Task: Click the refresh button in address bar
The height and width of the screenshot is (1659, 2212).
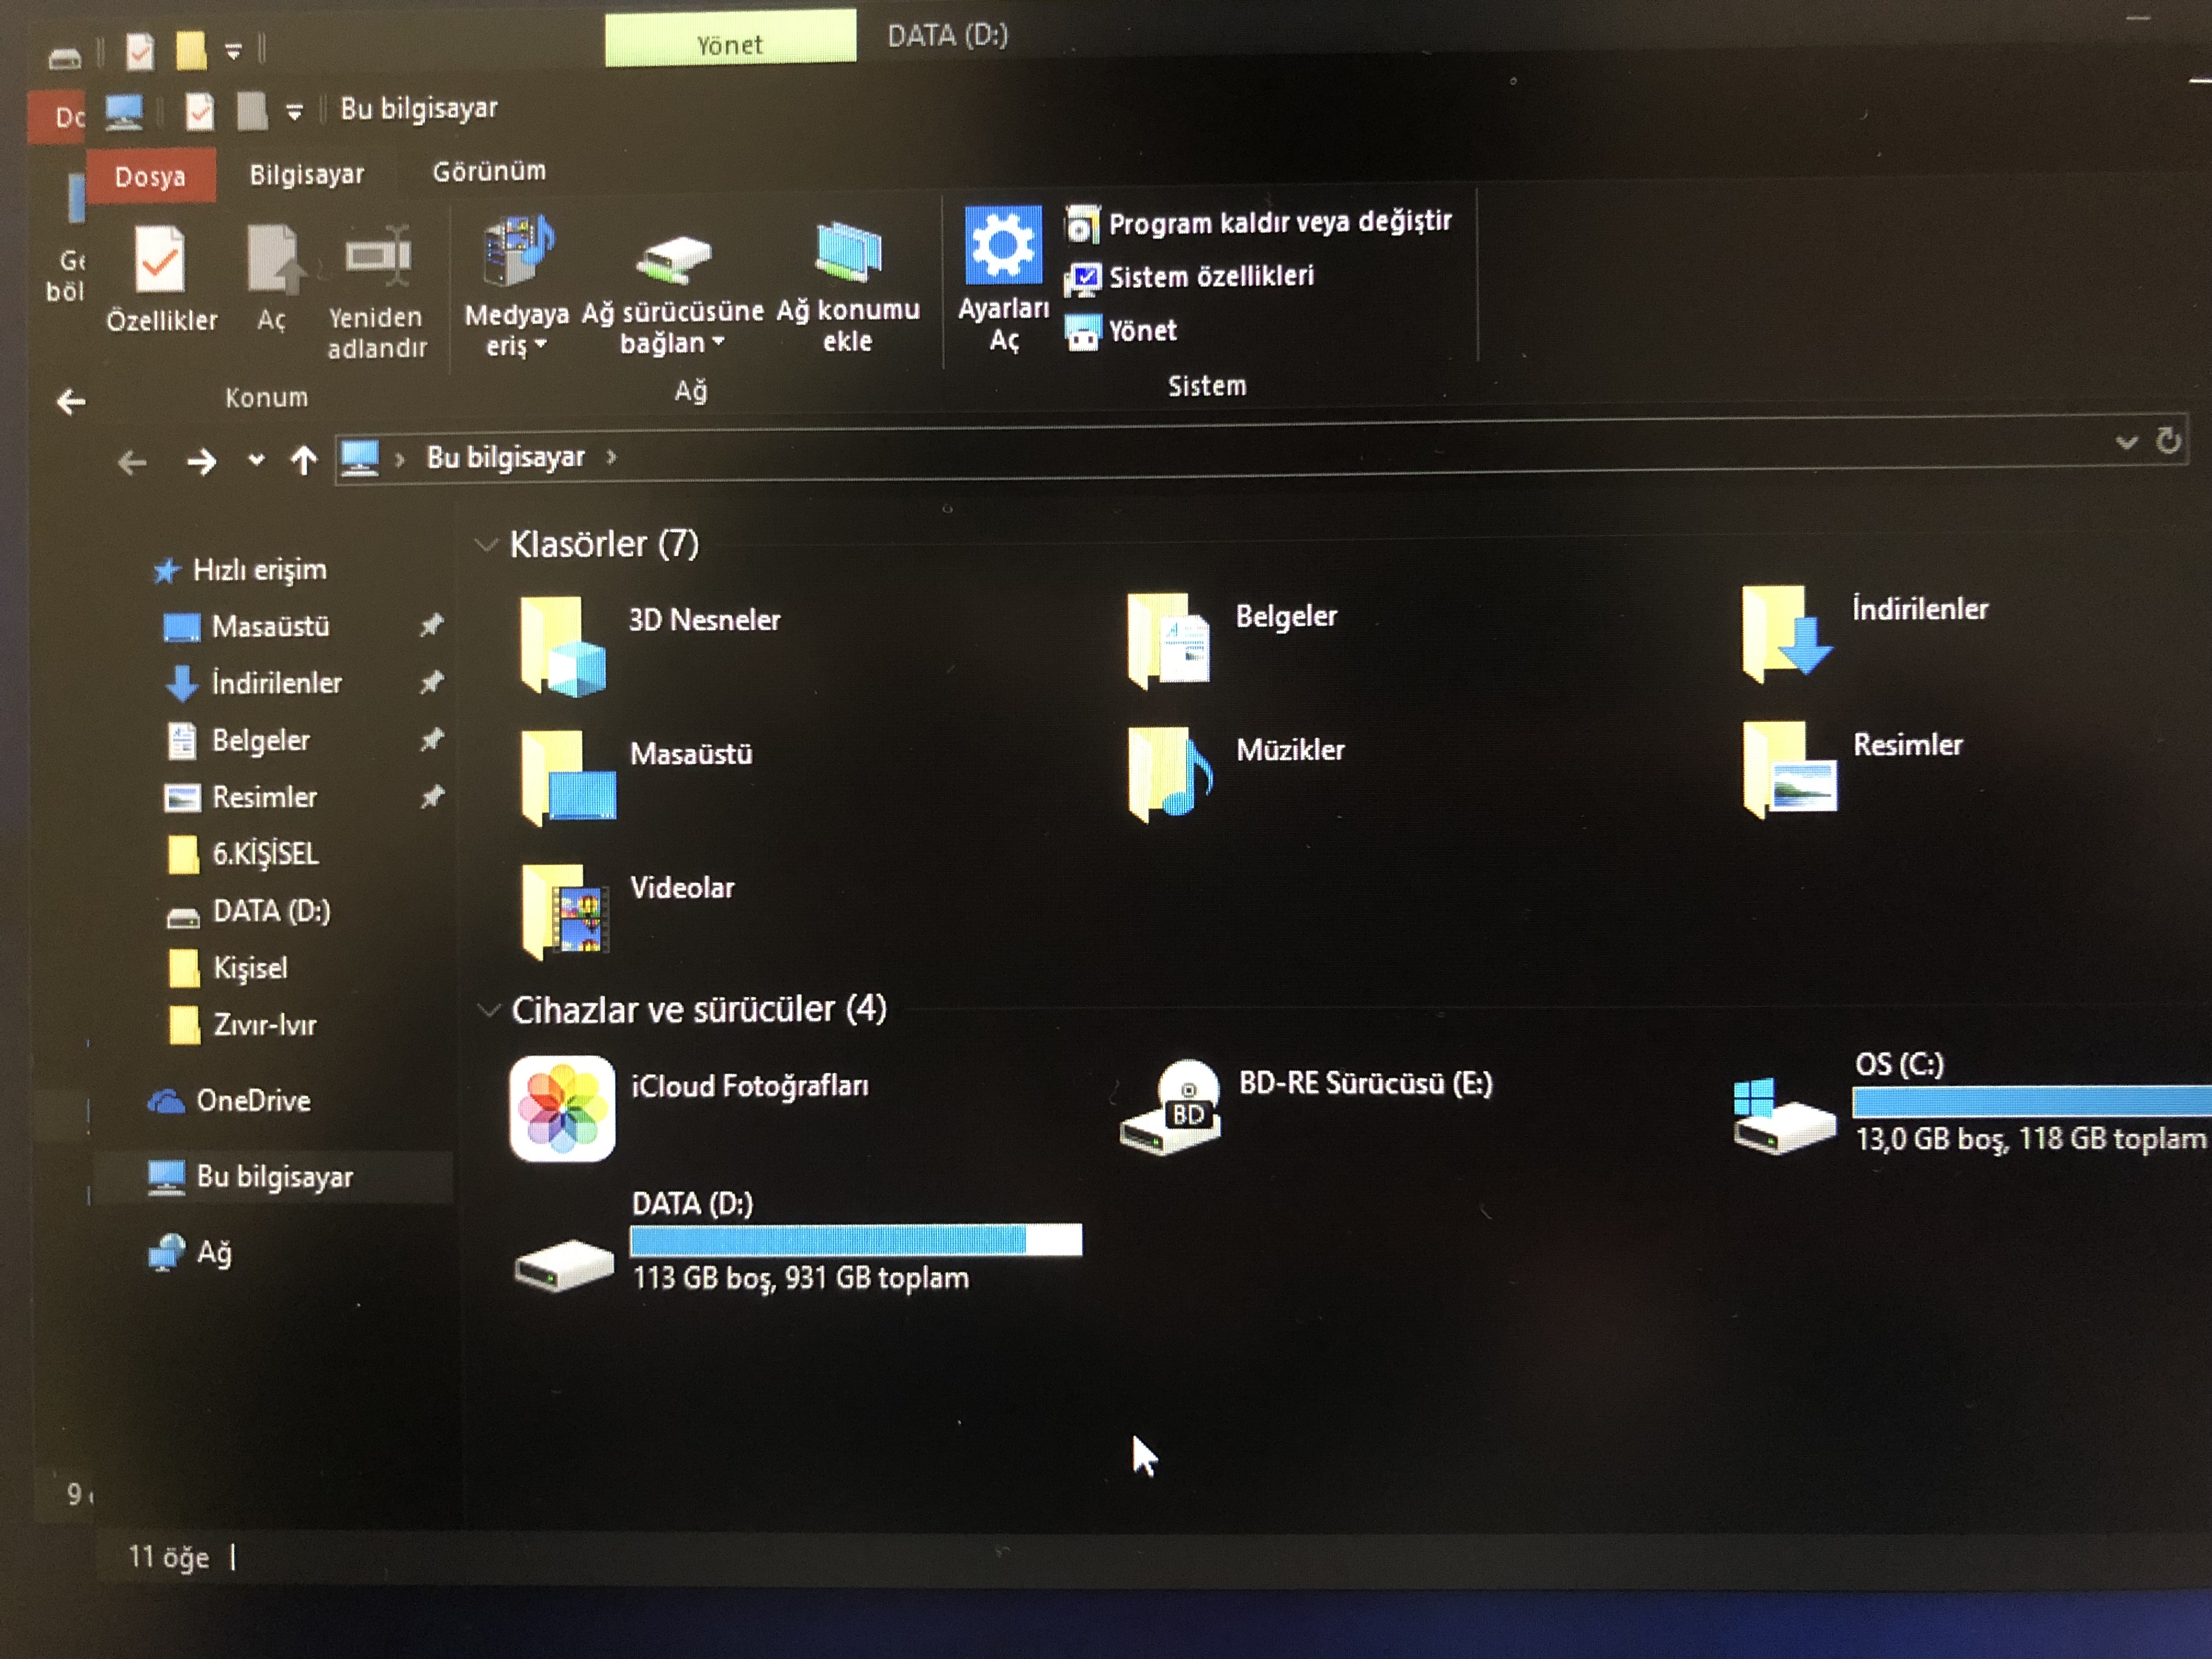Action: tap(2169, 440)
